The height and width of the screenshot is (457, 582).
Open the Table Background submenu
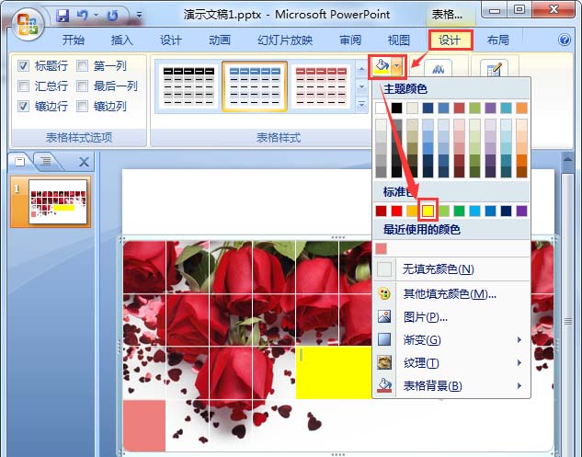(451, 385)
